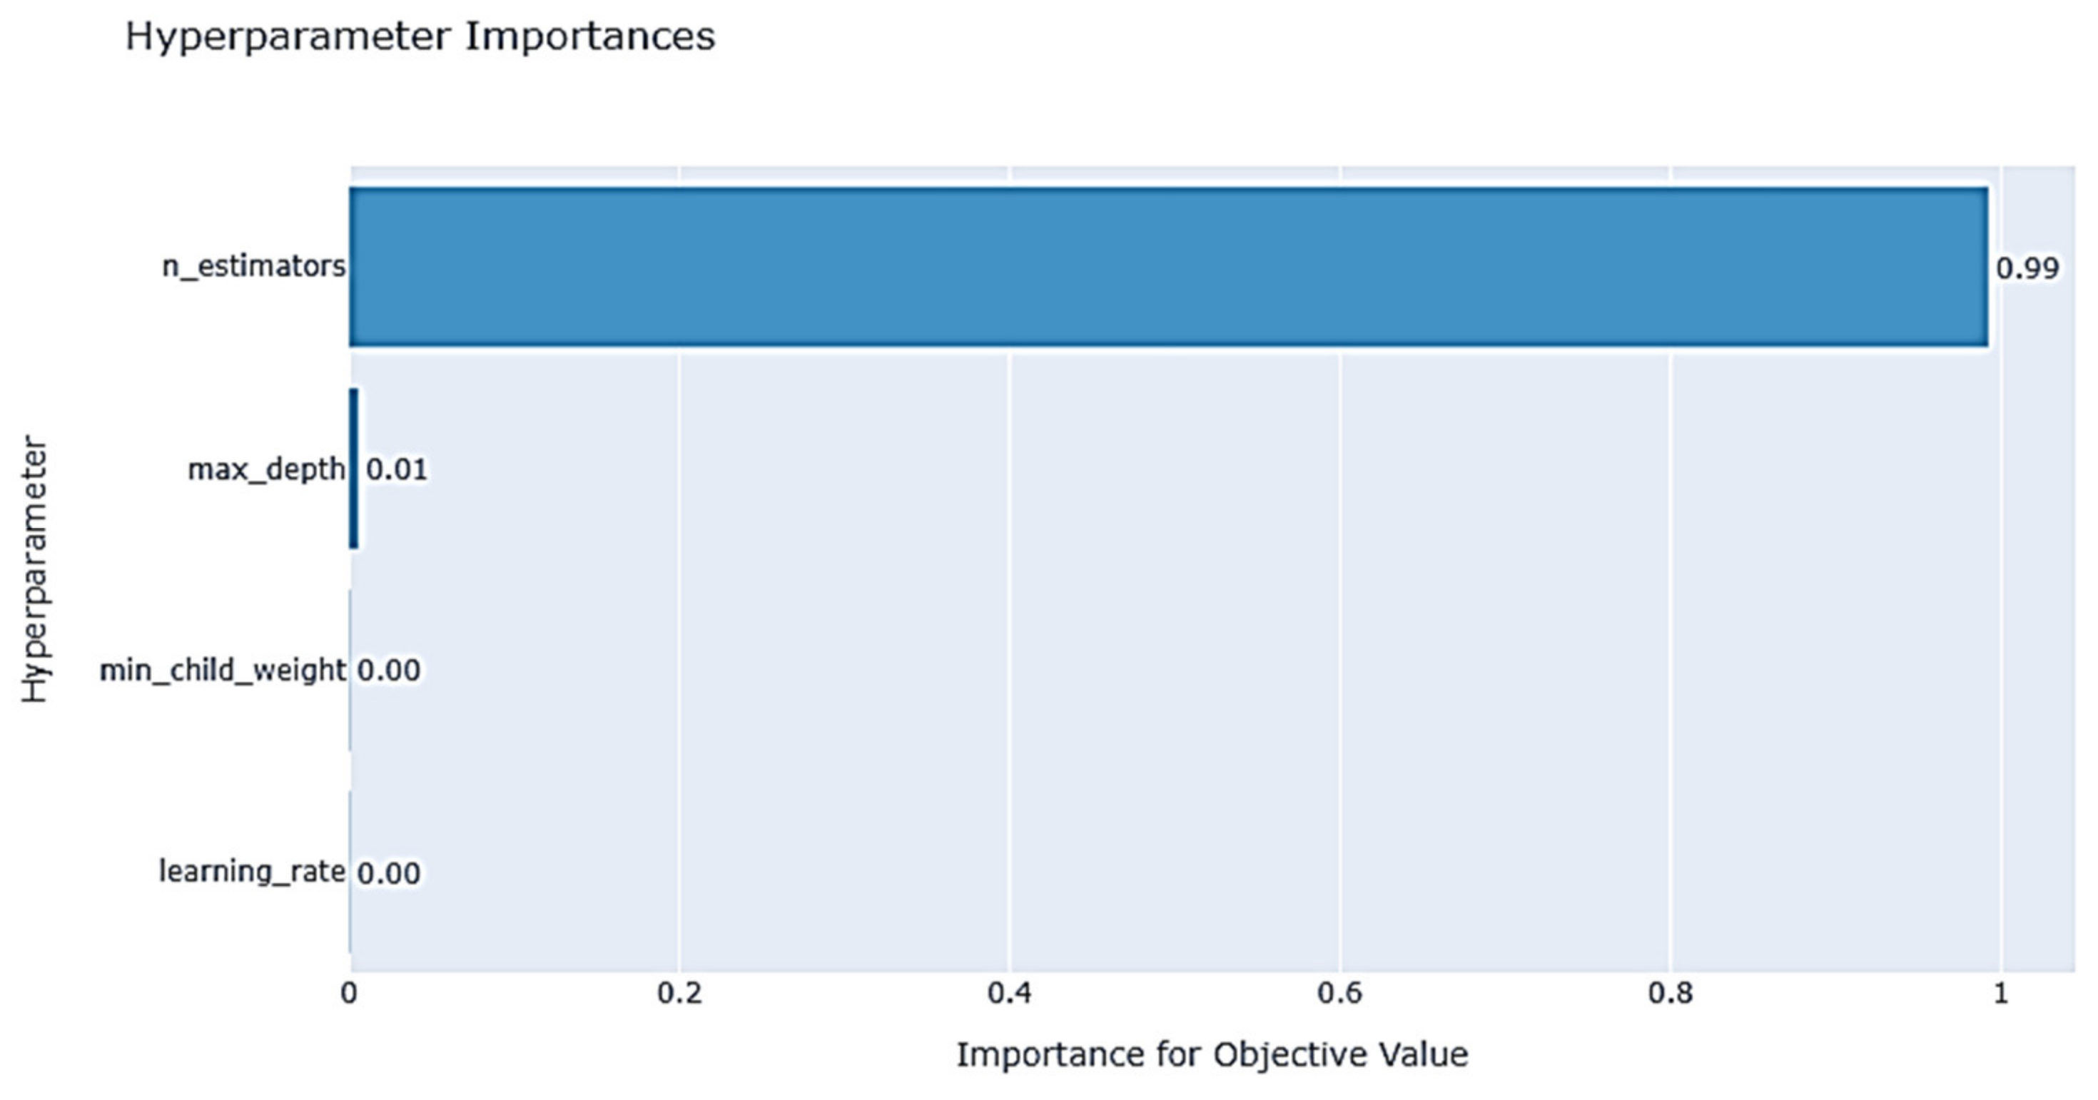This screenshot has height=1100, width=2098.
Task: Click the 0.00 value beside learning_rate
Action: coord(388,873)
